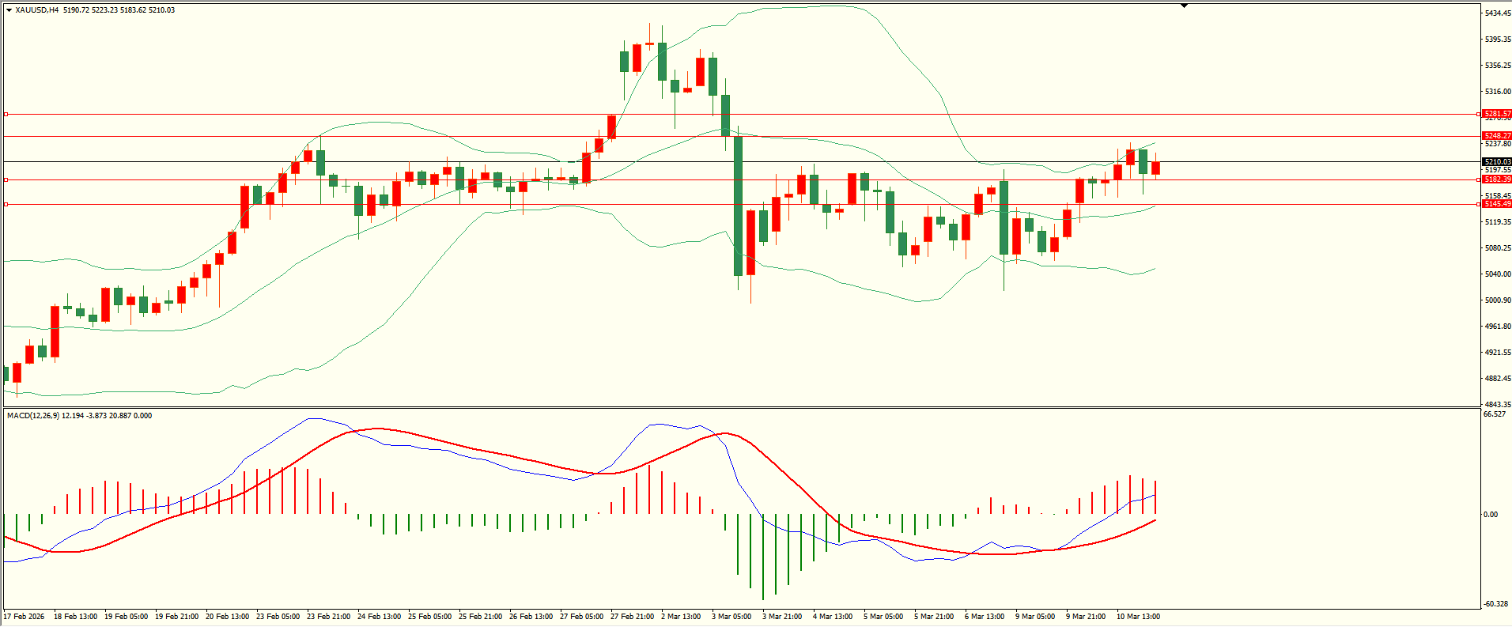Viewport: 1512px width, 627px height.
Task: Select the tall green candle on 3 March
Action: [738, 206]
